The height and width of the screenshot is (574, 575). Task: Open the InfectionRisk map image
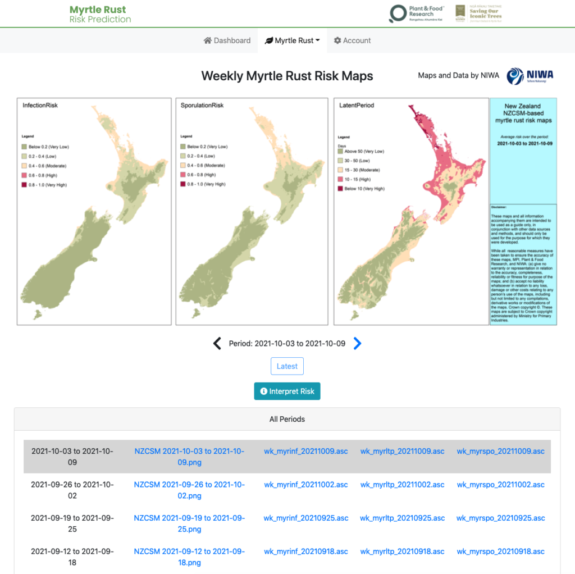tap(94, 212)
